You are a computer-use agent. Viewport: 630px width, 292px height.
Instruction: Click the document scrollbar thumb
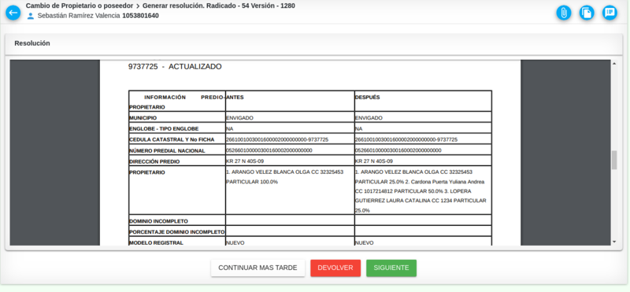point(614,160)
